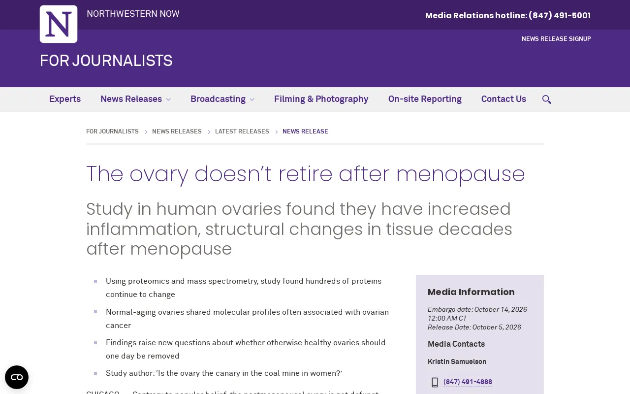Screen dimensions: 630x394
Task: Click the Northwestern N logo
Action: tap(59, 24)
